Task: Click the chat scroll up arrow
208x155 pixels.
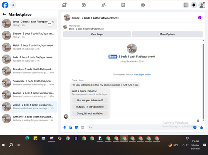Action: click(203, 41)
